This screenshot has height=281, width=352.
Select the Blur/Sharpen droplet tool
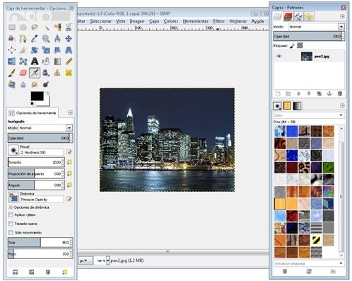pos(23,84)
